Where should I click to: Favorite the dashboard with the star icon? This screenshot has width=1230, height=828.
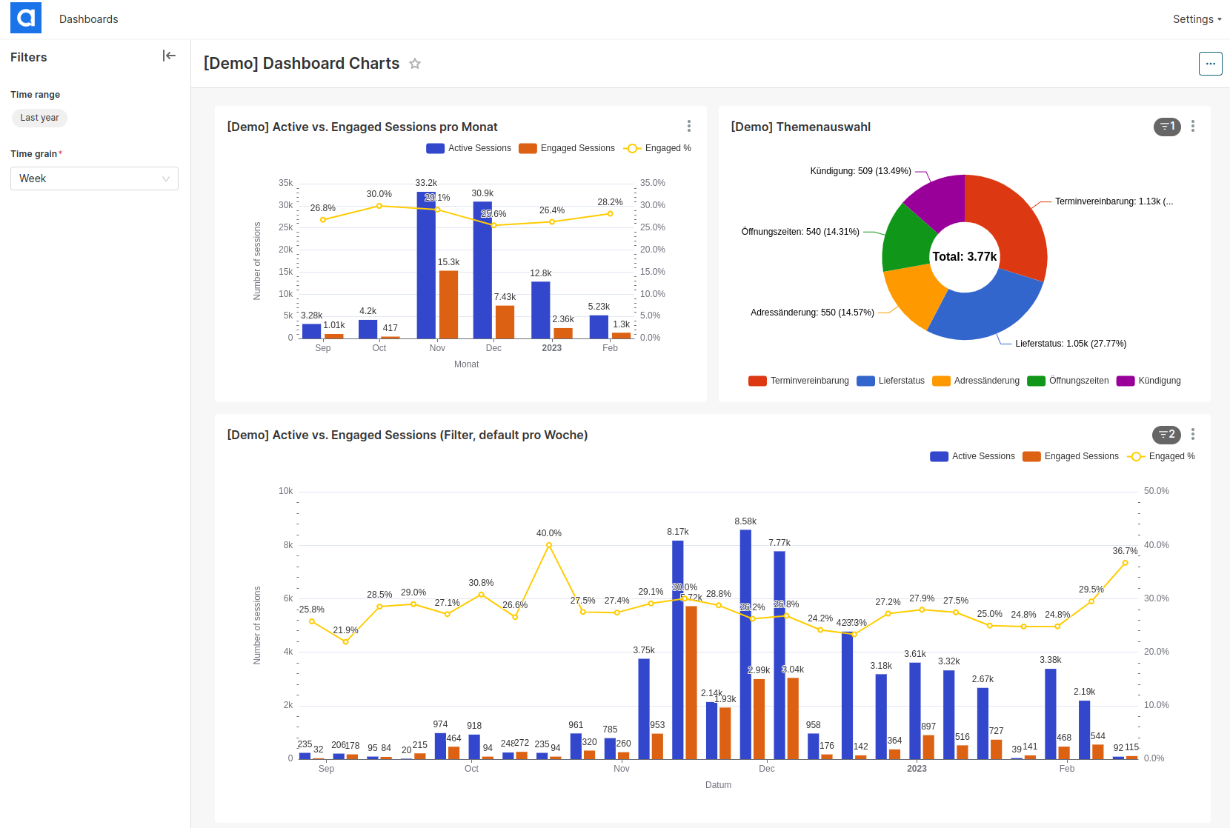(415, 64)
